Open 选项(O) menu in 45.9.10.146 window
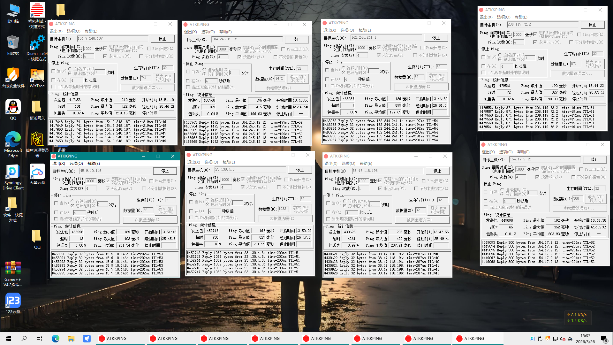This screenshot has width=613, height=345. (76, 163)
